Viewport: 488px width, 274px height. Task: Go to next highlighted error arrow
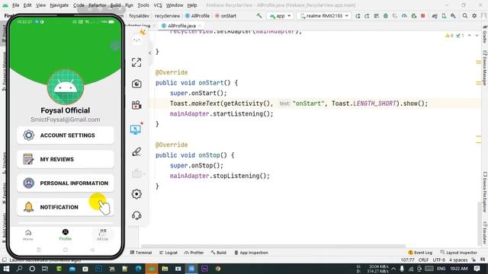(477, 36)
